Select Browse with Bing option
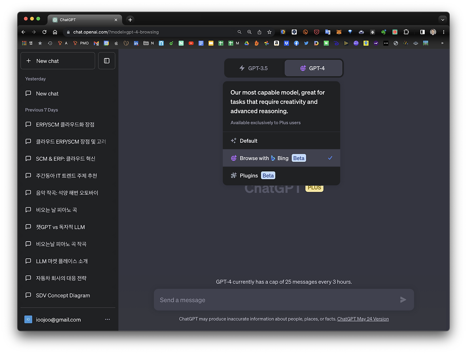The width and height of the screenshot is (467, 354). [x=281, y=158]
